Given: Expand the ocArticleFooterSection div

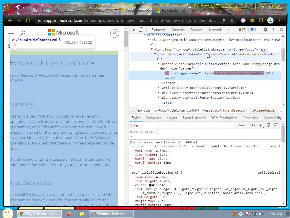Looking at the screenshot, I should click(x=158, y=97).
